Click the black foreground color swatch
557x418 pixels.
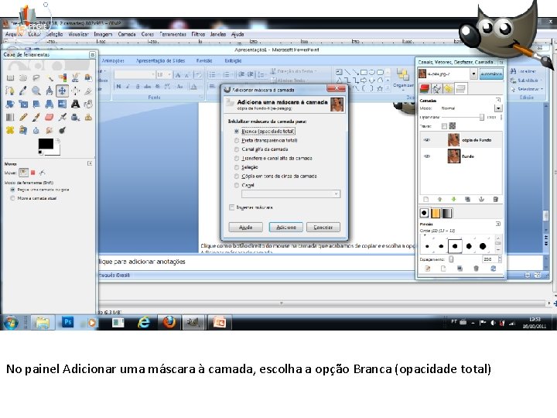point(46,144)
